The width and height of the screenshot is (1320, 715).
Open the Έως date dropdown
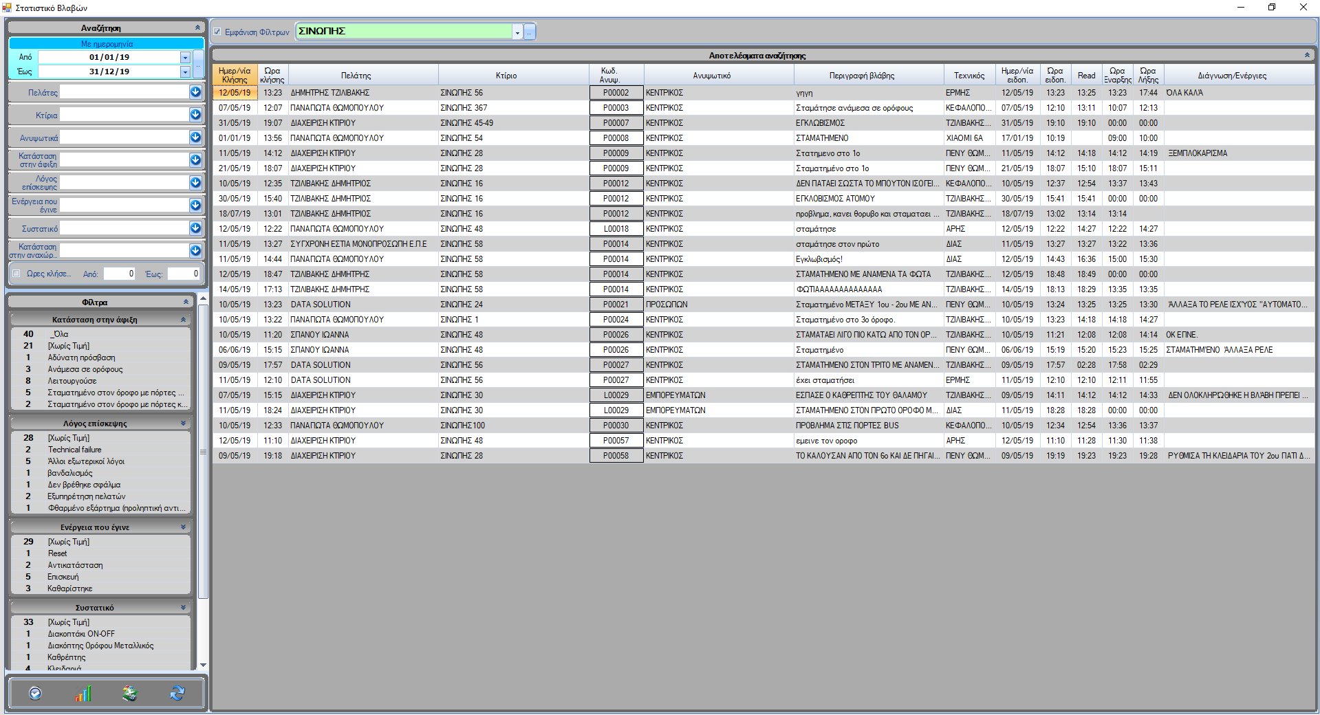(x=185, y=72)
